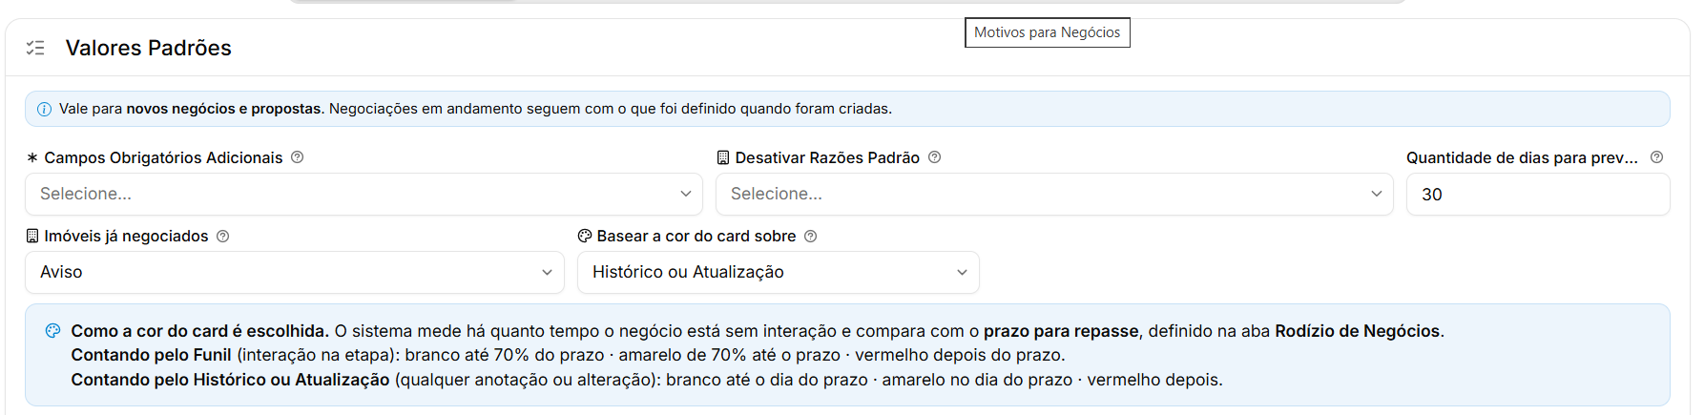Click help icon next to Basear a cor do card

tap(811, 236)
